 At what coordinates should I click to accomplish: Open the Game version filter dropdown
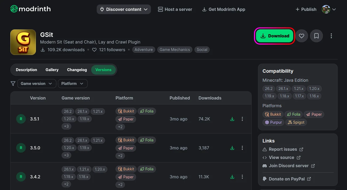(37, 84)
